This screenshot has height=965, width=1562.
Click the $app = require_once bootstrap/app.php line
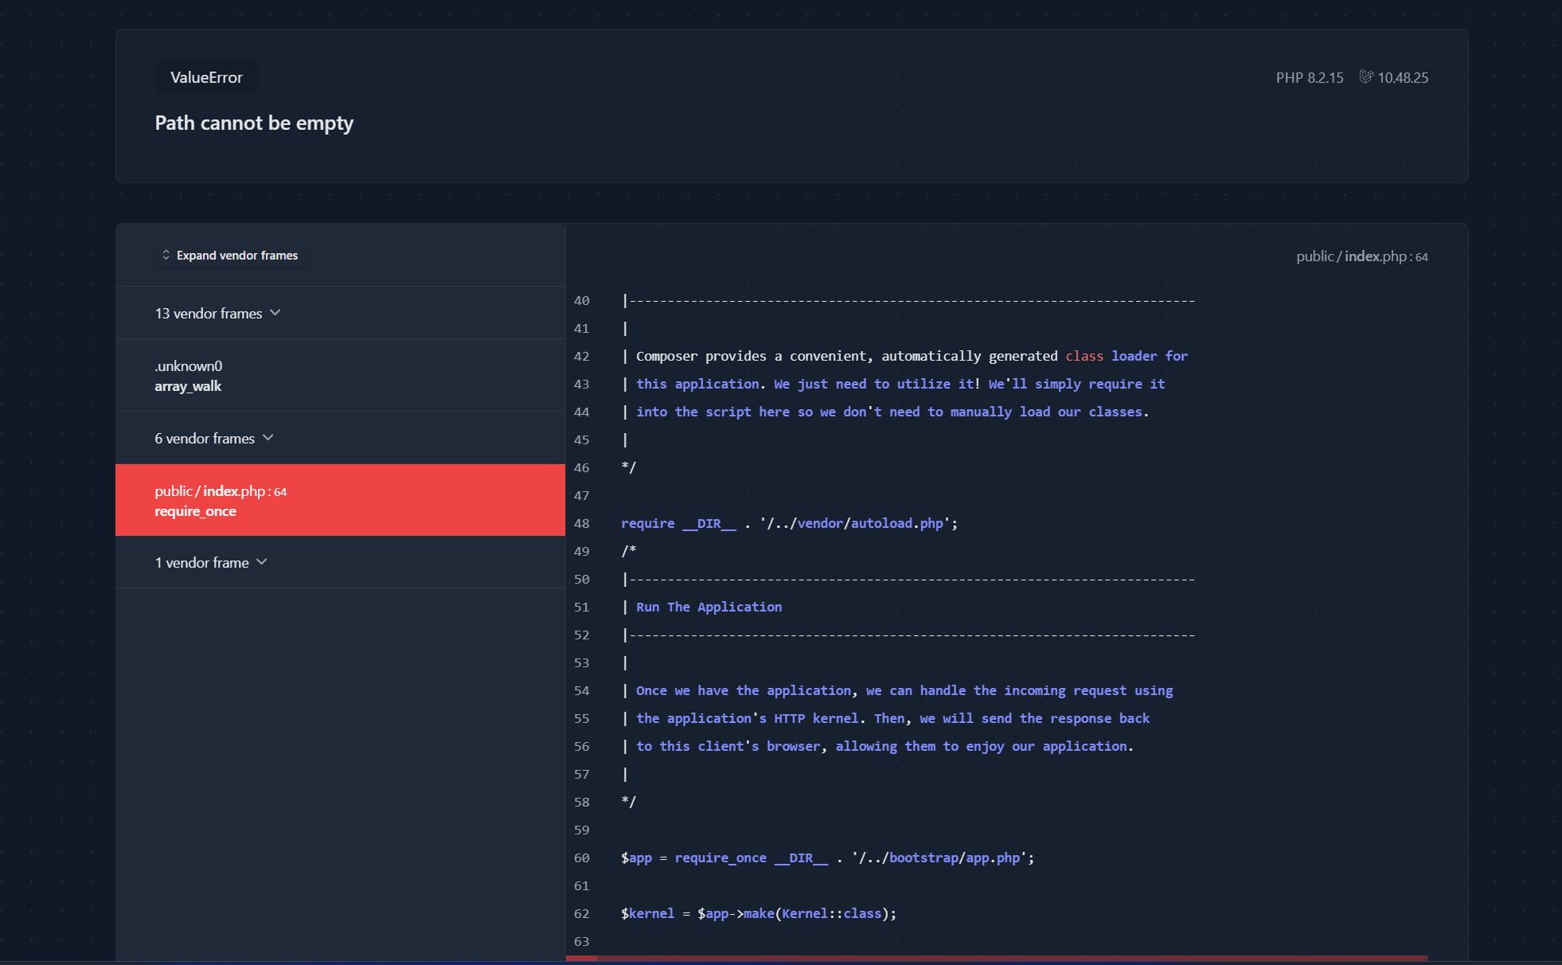coord(827,858)
